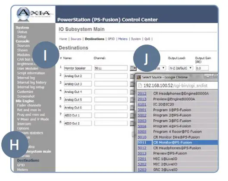
Task: Select source 5005 Program 4 Recor@PS-Fusion
Action: 178,132
